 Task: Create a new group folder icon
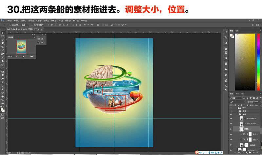tap(250, 152)
